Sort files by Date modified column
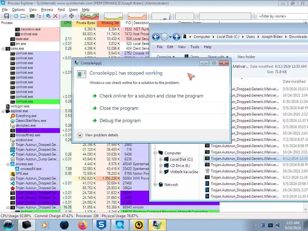The height and width of the screenshot is (231, 308). coord(294,82)
